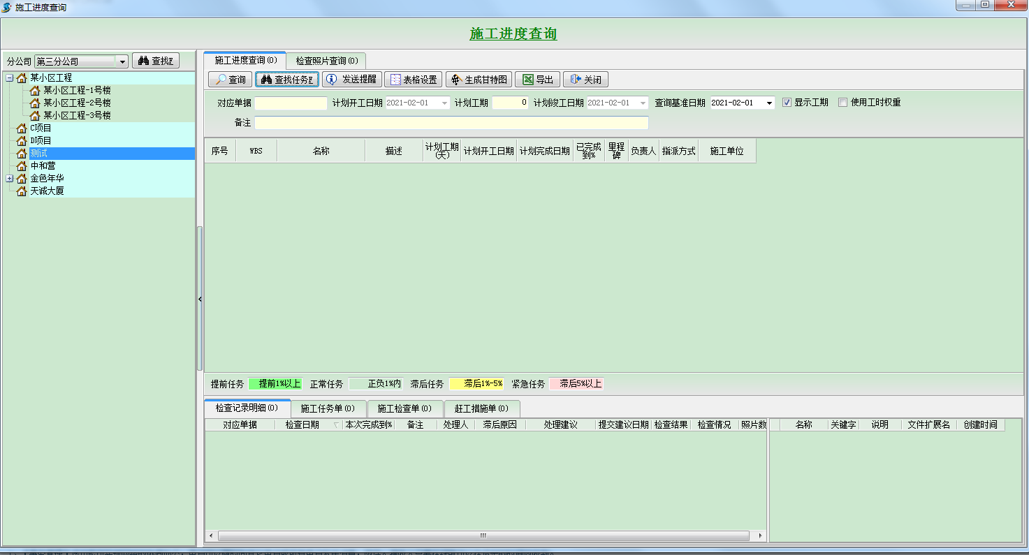Open Table Settings (表格设置) from toolbar
Viewport: 1029px width, 555px height.
click(413, 80)
